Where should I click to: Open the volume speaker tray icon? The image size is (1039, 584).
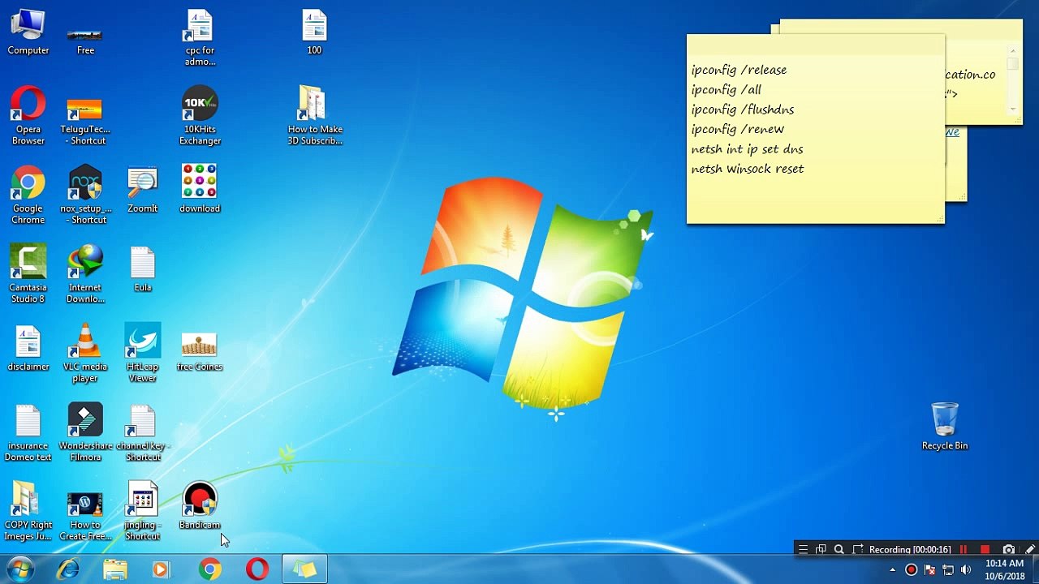(966, 569)
